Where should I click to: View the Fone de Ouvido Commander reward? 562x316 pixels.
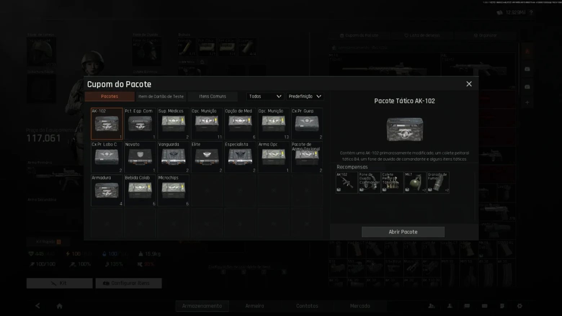point(370,182)
